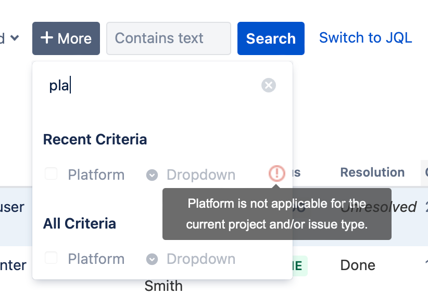Open the More criteria dropdown
Image resolution: width=428 pixels, height=294 pixels.
click(66, 38)
